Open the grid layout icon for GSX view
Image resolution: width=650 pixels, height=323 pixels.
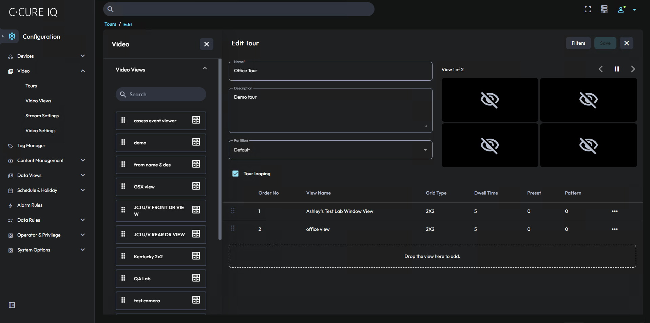[x=196, y=186]
